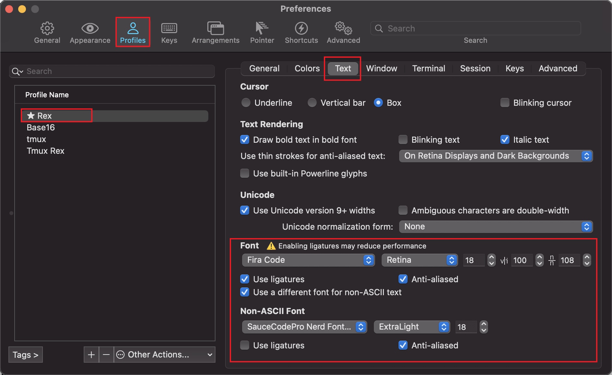Open the Shortcuts preferences pane
612x375 pixels.
click(x=301, y=32)
